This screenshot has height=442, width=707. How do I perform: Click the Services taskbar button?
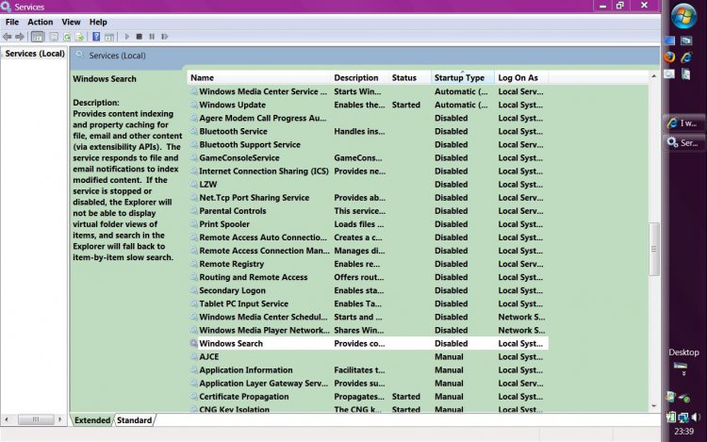click(x=684, y=143)
